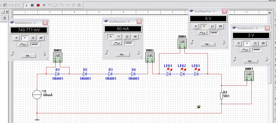Switch the 6 V multimeter to dB mode

coord(221,26)
